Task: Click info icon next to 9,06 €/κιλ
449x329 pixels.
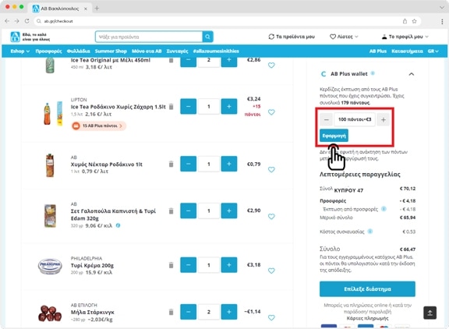Action: (x=118, y=225)
